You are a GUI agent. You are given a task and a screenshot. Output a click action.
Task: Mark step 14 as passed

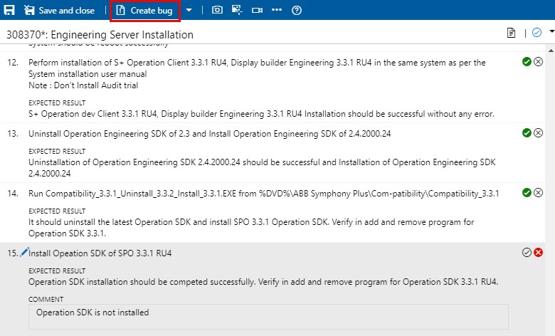[x=527, y=193]
